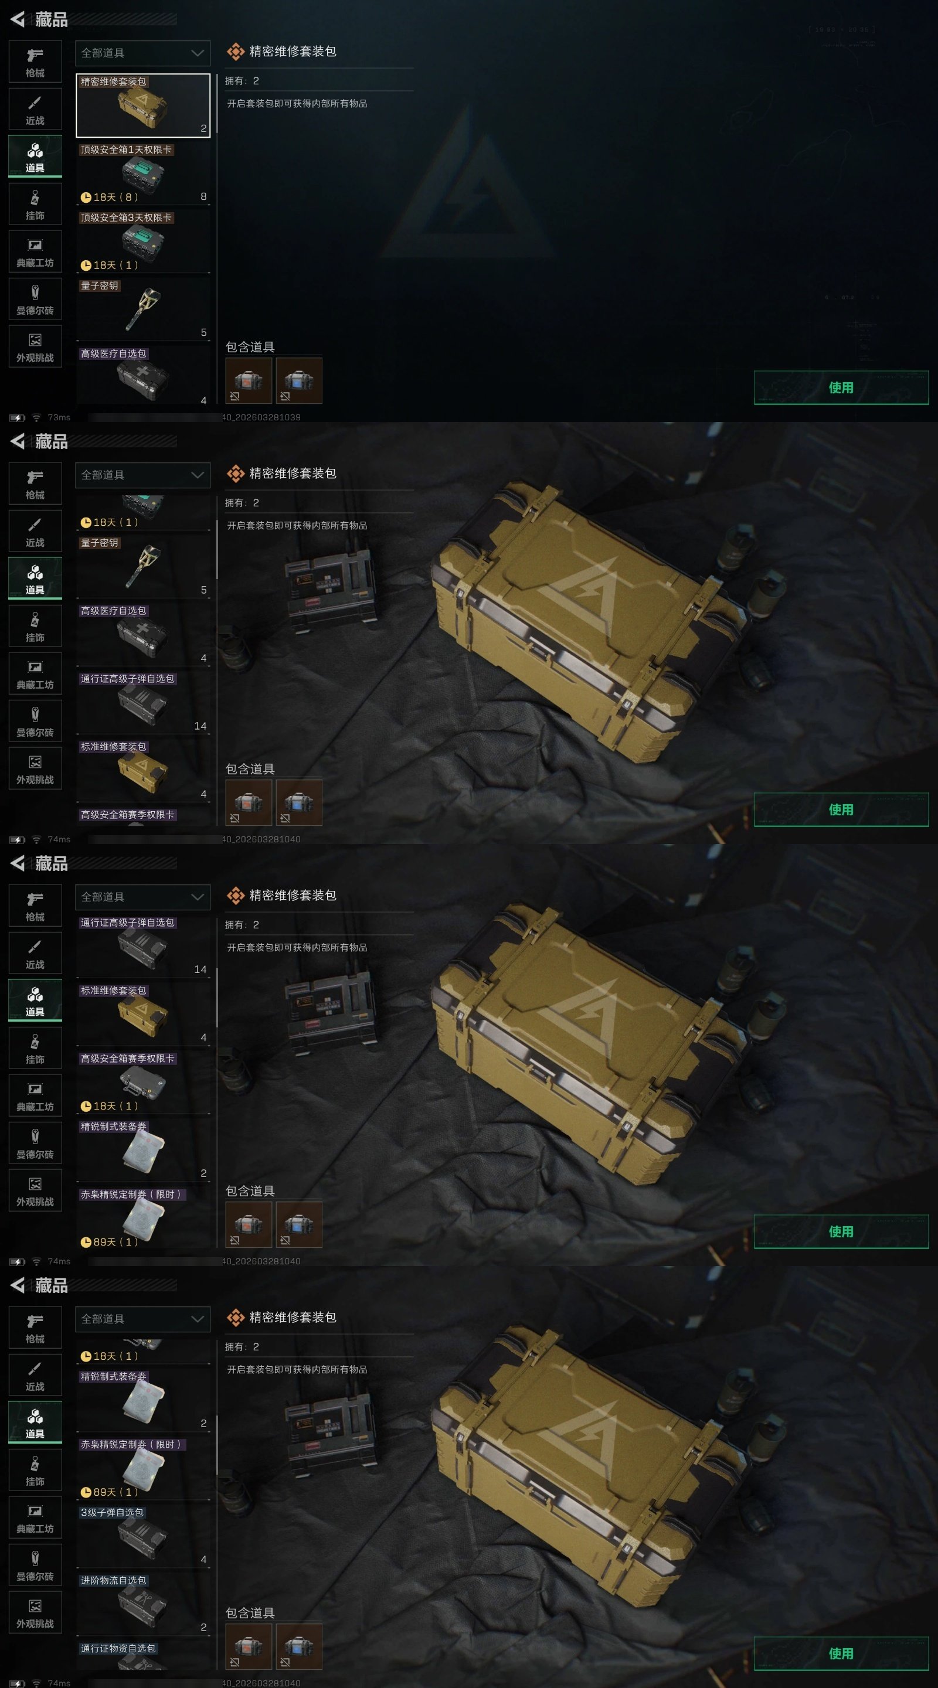Open the 顶级安全箱1天权限卡 item
The height and width of the screenshot is (1688, 938).
[143, 173]
